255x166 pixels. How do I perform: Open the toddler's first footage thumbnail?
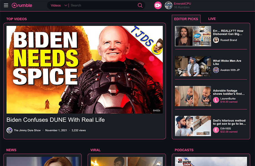point(193,96)
